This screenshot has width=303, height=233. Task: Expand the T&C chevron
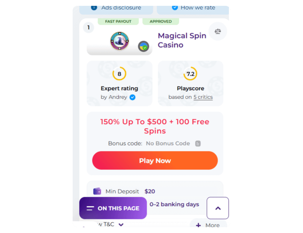coord(121,224)
